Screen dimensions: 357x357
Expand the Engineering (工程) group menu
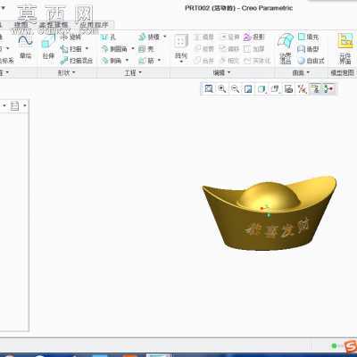[x=133, y=72]
